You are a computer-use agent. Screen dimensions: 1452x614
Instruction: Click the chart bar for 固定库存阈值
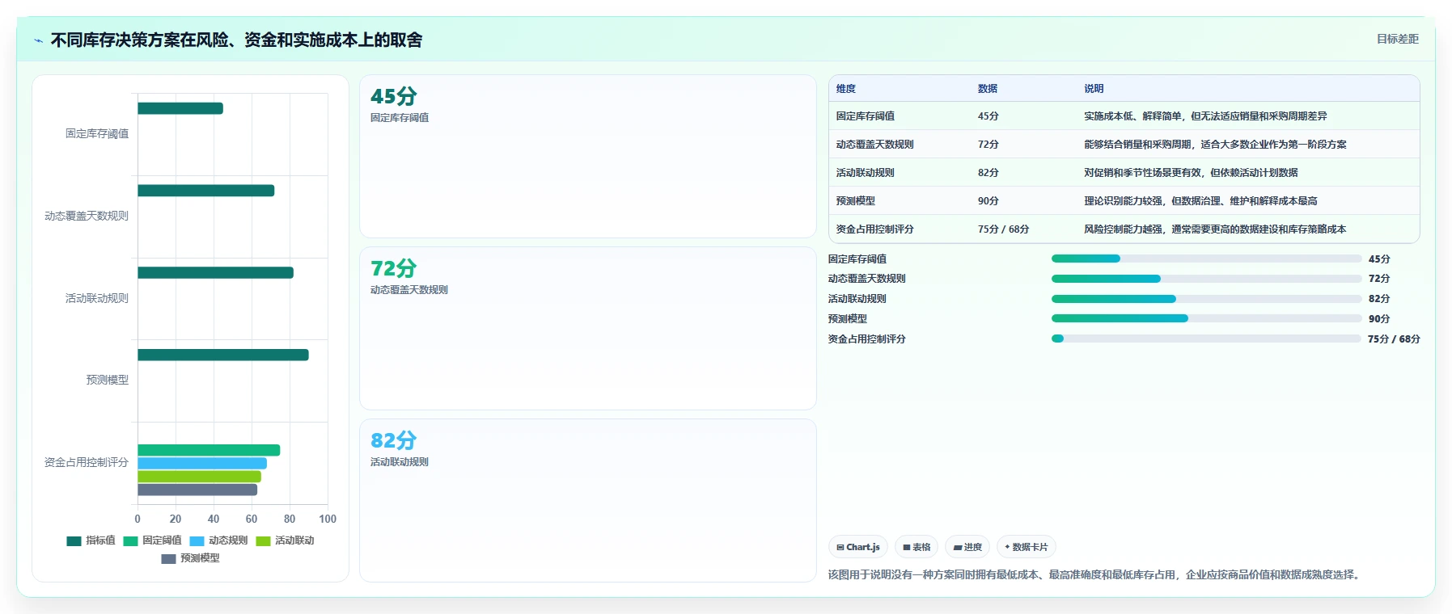(180, 108)
